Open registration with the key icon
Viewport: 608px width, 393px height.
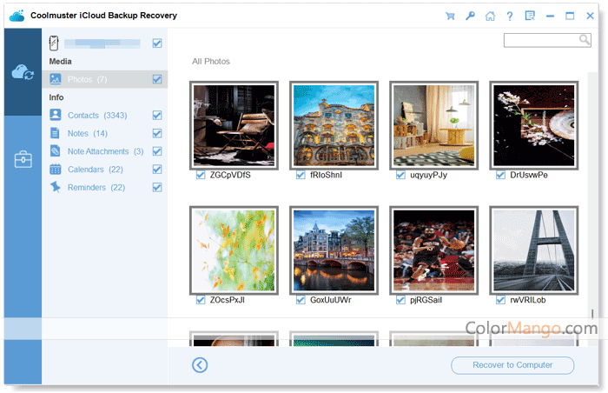[470, 16]
